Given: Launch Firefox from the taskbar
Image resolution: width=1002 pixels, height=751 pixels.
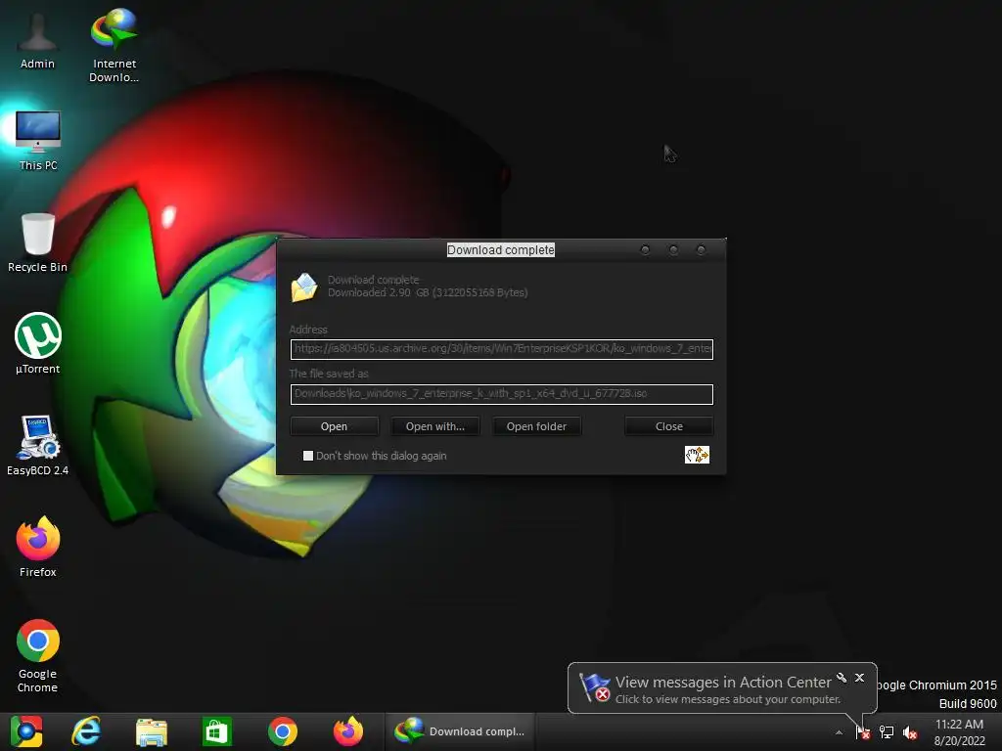Looking at the screenshot, I should (348, 731).
